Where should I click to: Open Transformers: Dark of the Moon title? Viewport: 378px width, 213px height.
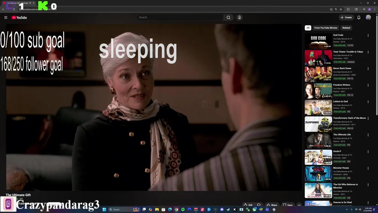[x=349, y=118]
